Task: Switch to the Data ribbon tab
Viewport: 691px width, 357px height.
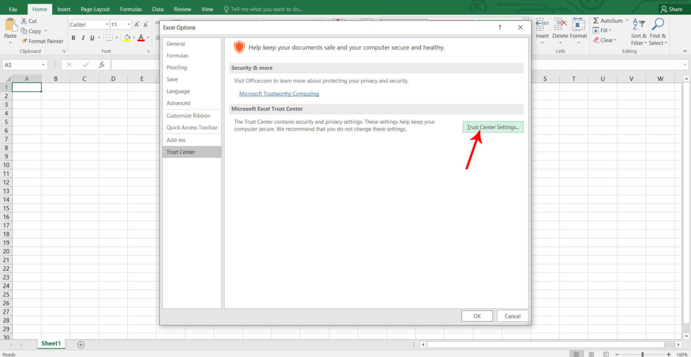Action: tap(158, 9)
